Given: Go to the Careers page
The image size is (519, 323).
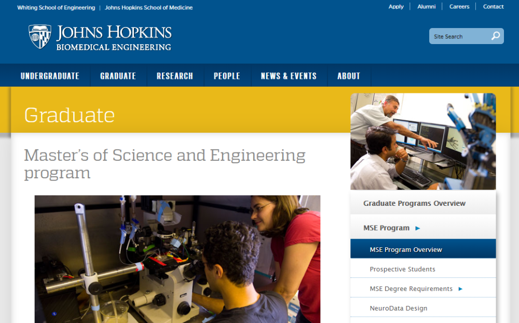Looking at the screenshot, I should point(459,7).
